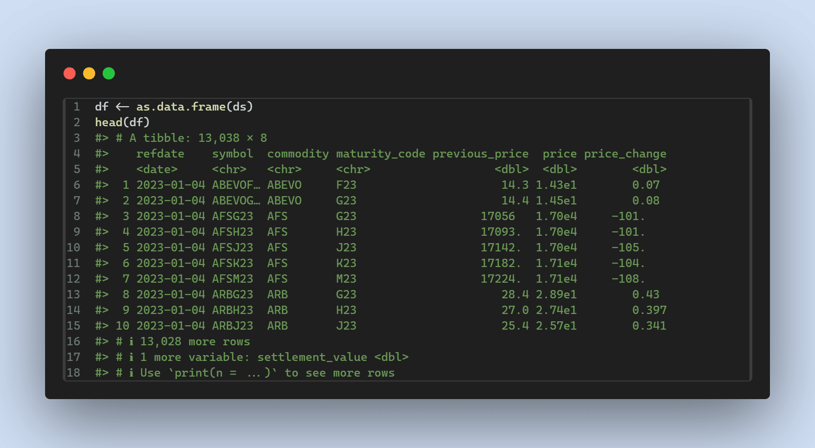This screenshot has width=815, height=448.
Task: Select the head(df) code line
Action: click(122, 122)
